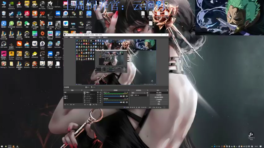Click 启动虚拟摄像机 virtual camera button

[159, 97]
